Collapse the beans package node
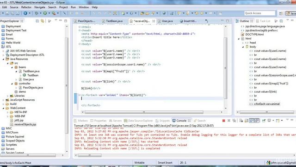Image resolution: width=296 pixels, height=167 pixels. (x=12, y=67)
